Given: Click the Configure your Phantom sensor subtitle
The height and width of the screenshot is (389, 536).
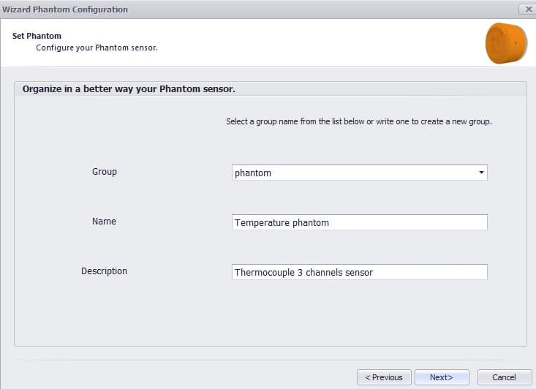Looking at the screenshot, I should point(97,48).
